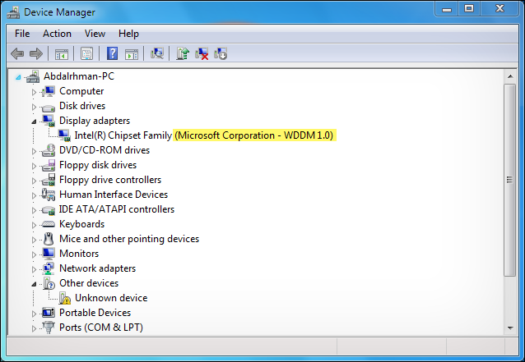Click the Display adapters category icon
This screenshot has width=525, height=362.
(49, 121)
